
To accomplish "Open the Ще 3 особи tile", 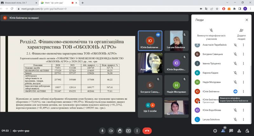I will tap(150, 108).
